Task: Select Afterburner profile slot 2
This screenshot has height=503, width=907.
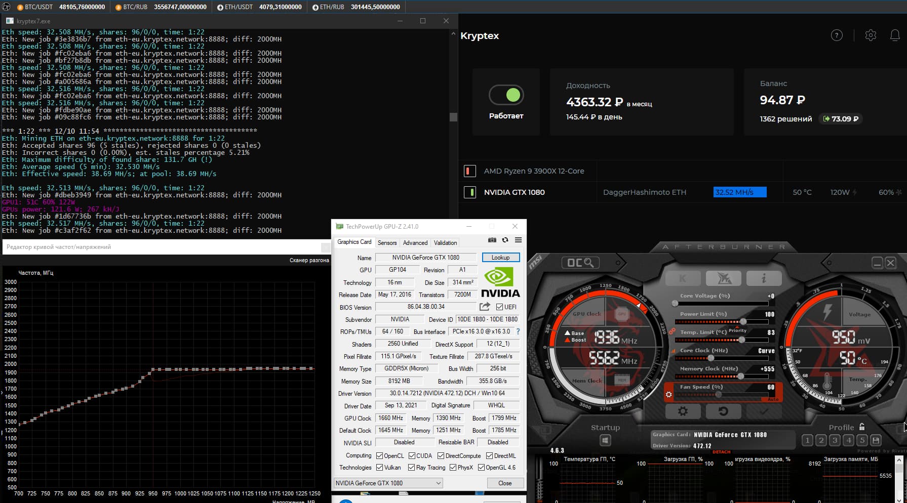Action: (x=821, y=440)
